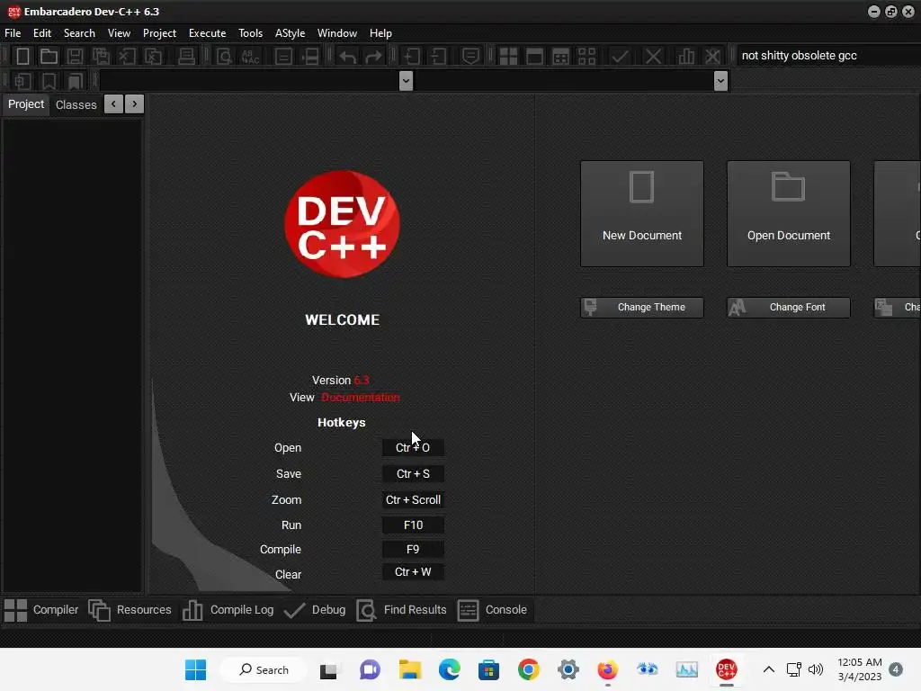
Task: Open the Window menu
Action: click(337, 33)
